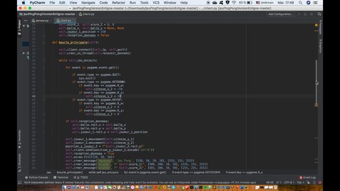
Task: Click the shield icon in menu bar
Action: 227,3
